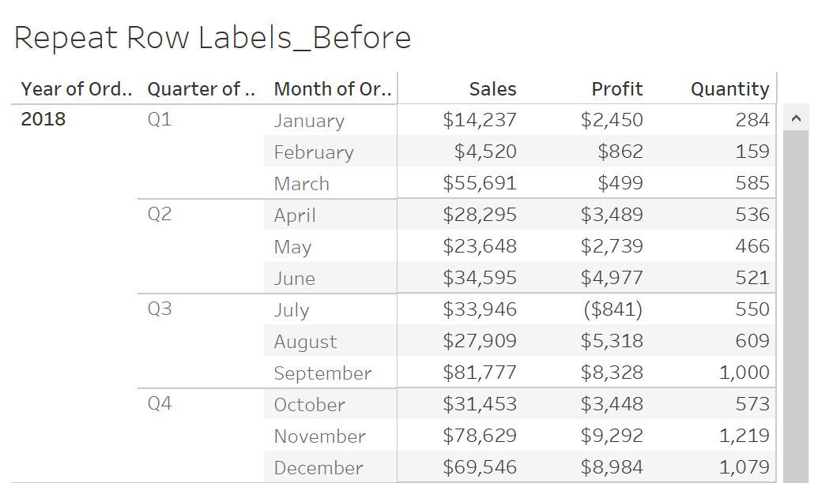Click the Profit column header
The height and width of the screenshot is (483, 818).
click(616, 89)
